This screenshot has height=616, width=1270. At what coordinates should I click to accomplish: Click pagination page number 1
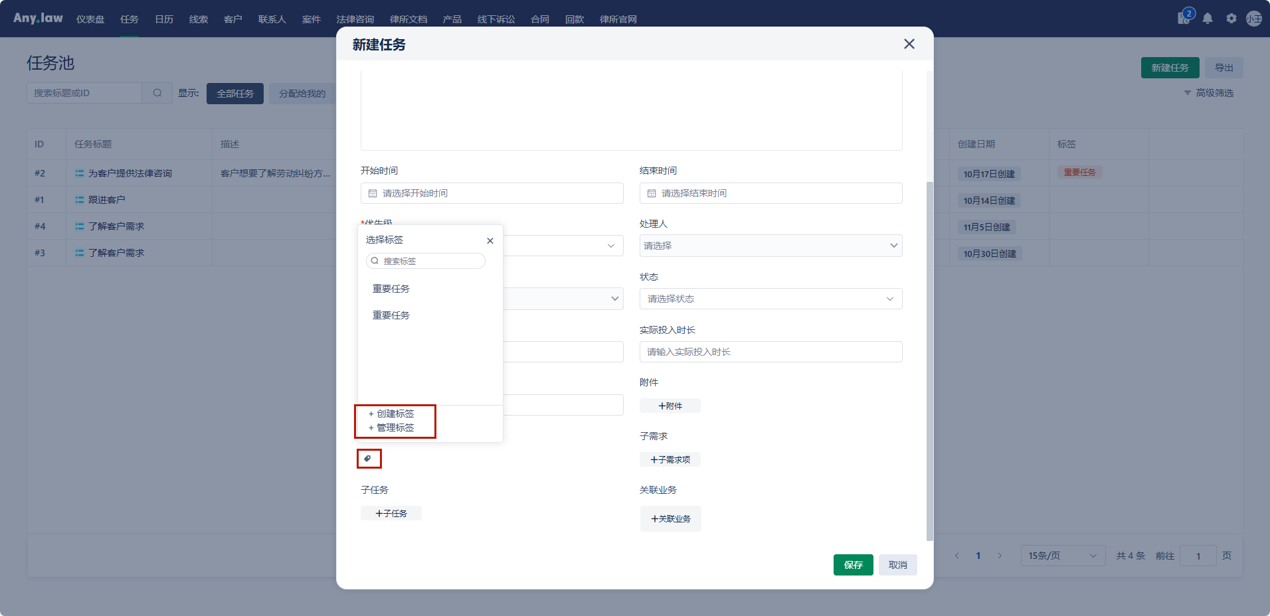tap(978, 556)
